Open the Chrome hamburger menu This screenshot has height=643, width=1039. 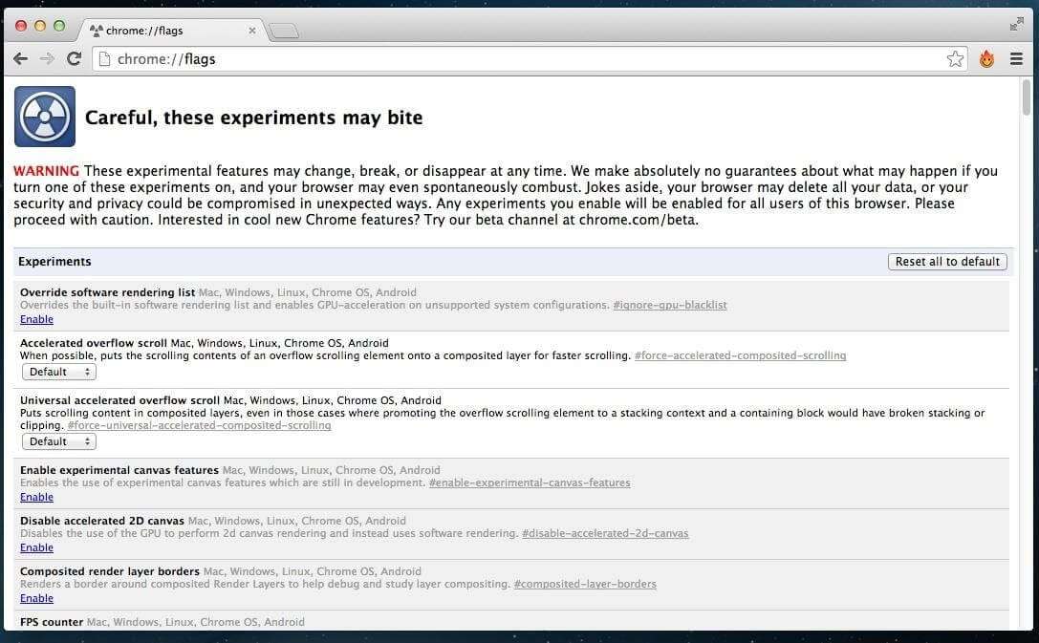[x=1016, y=59]
